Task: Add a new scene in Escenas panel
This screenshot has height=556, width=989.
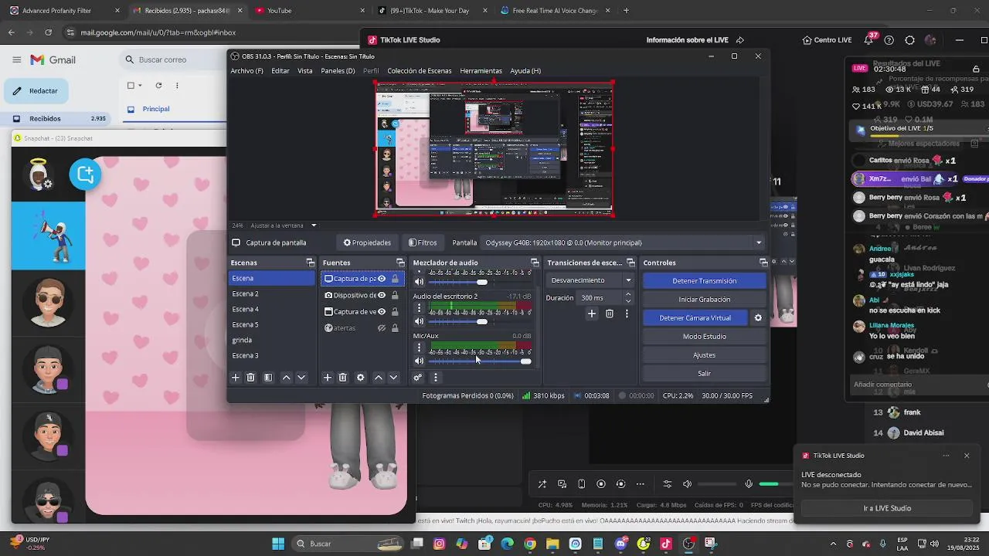Action: [236, 378]
